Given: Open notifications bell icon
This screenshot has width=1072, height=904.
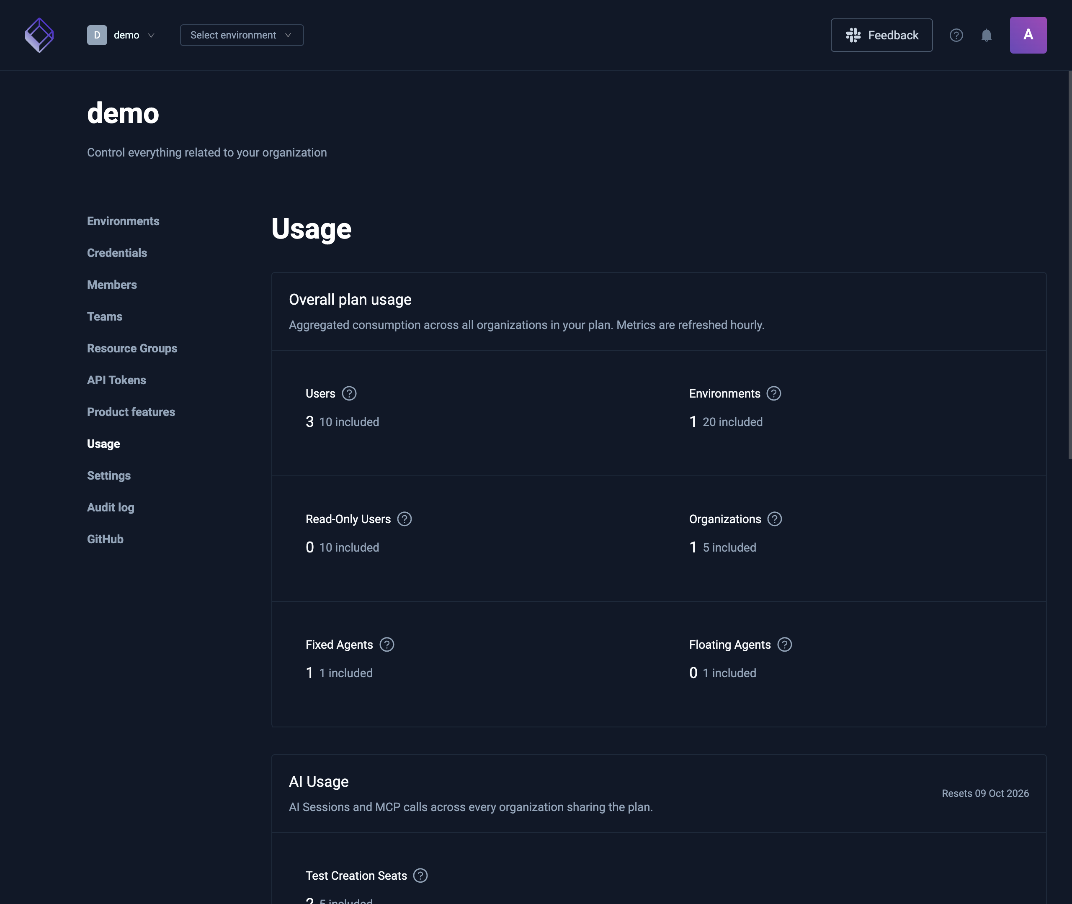Looking at the screenshot, I should [987, 35].
